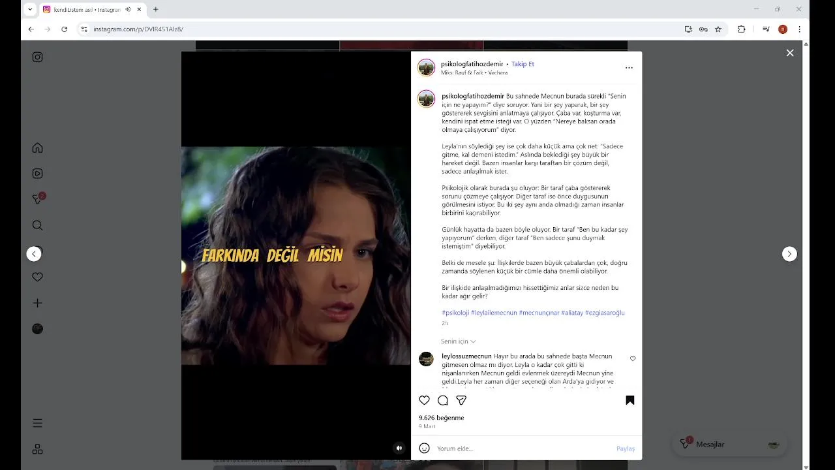The height and width of the screenshot is (470, 835).
Task: Open Search from sidebar
Action: (x=38, y=225)
